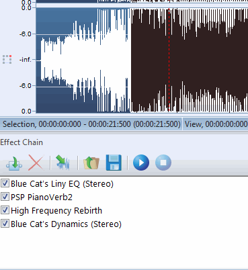This screenshot has height=270, width=248.
Task: Click the Effect Chain panel title
Action: [x=22, y=142]
